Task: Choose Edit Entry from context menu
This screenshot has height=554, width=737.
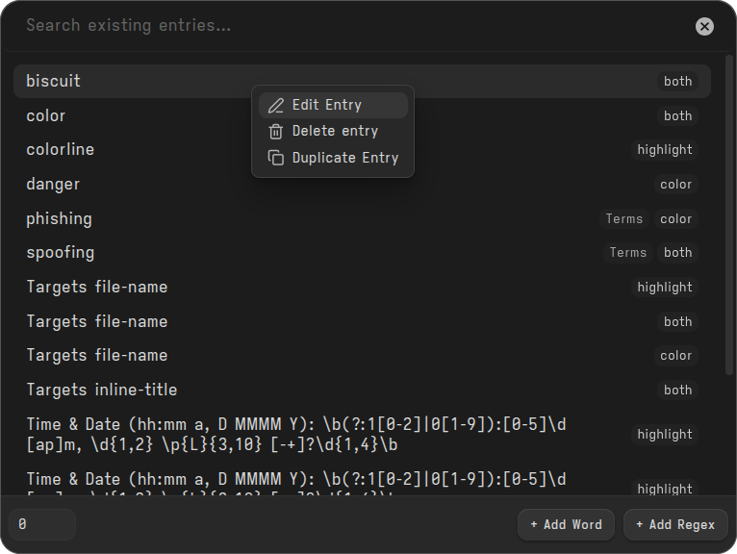Action: click(333, 105)
